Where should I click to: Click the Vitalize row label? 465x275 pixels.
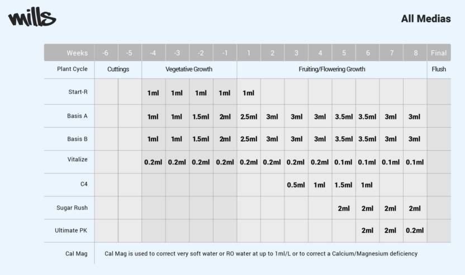click(77, 160)
